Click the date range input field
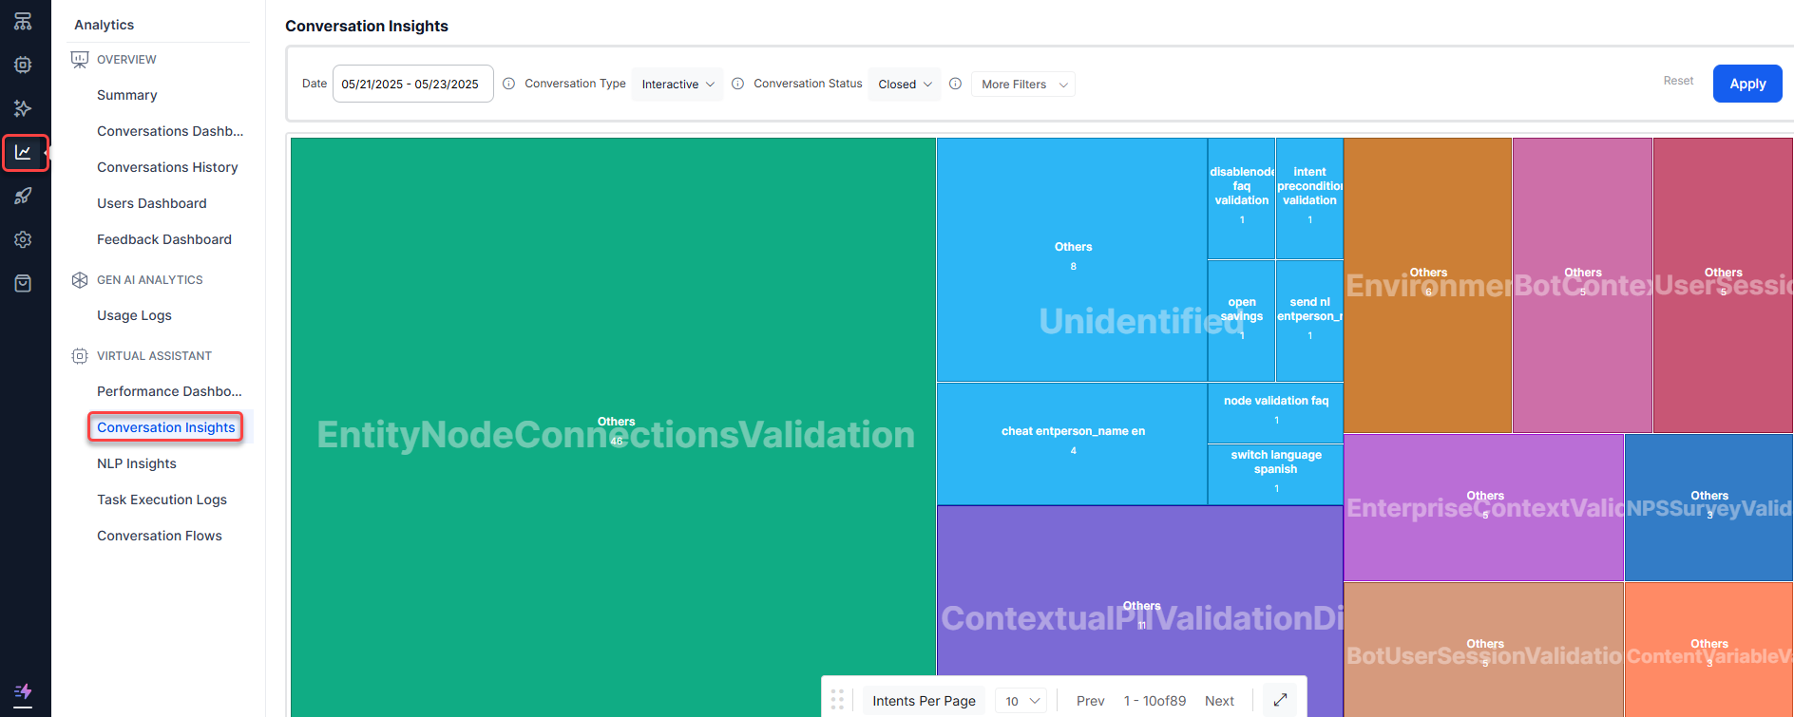 [412, 84]
